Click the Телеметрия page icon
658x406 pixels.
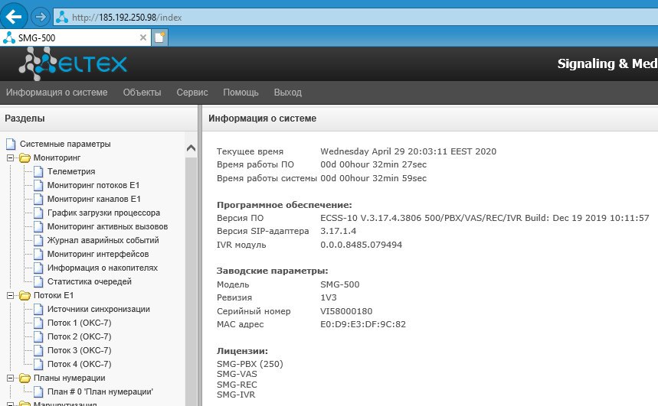click(38, 171)
